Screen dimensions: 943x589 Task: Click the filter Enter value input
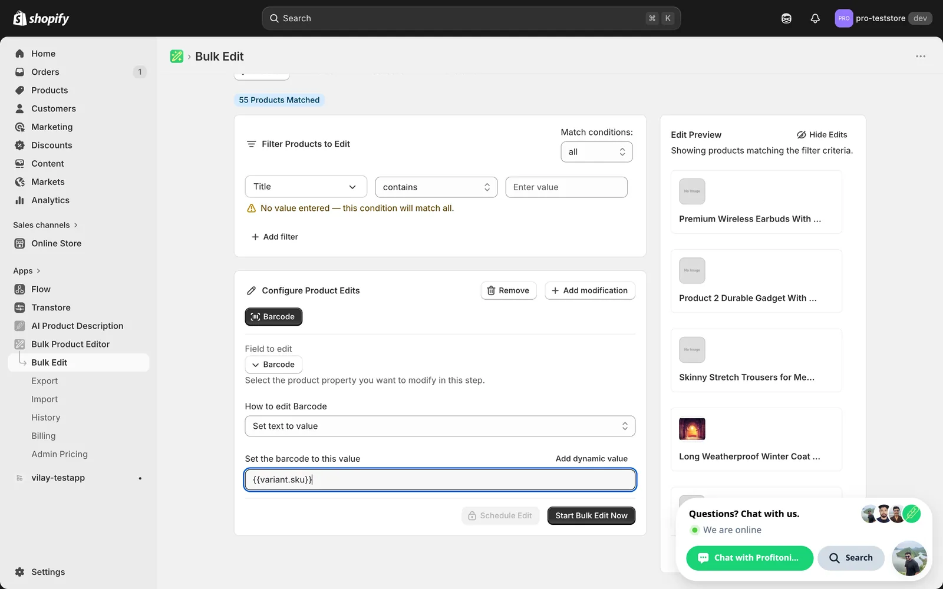point(566,187)
